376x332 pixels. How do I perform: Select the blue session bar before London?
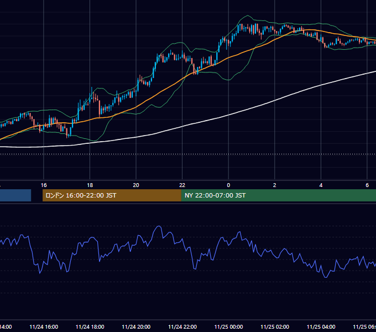[x=15, y=195]
